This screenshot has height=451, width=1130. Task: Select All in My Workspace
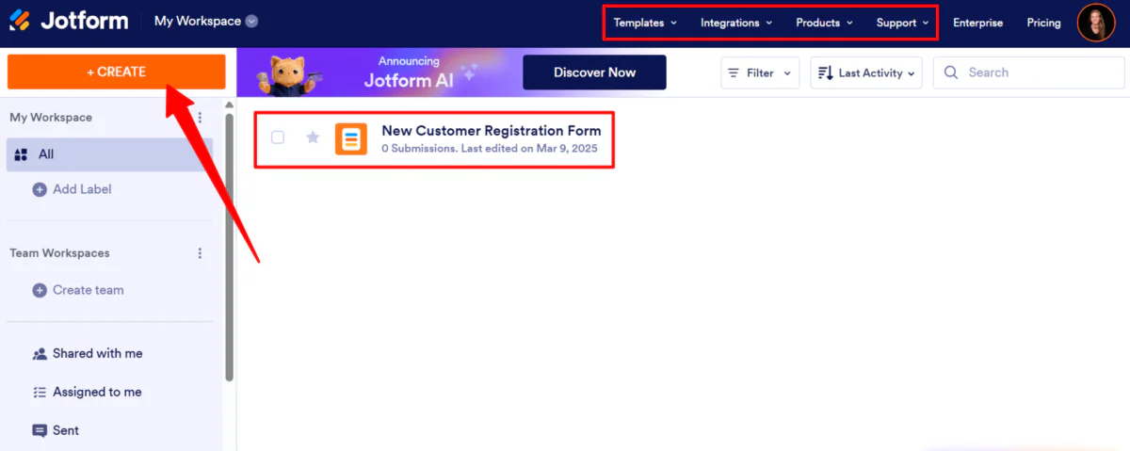(x=110, y=154)
